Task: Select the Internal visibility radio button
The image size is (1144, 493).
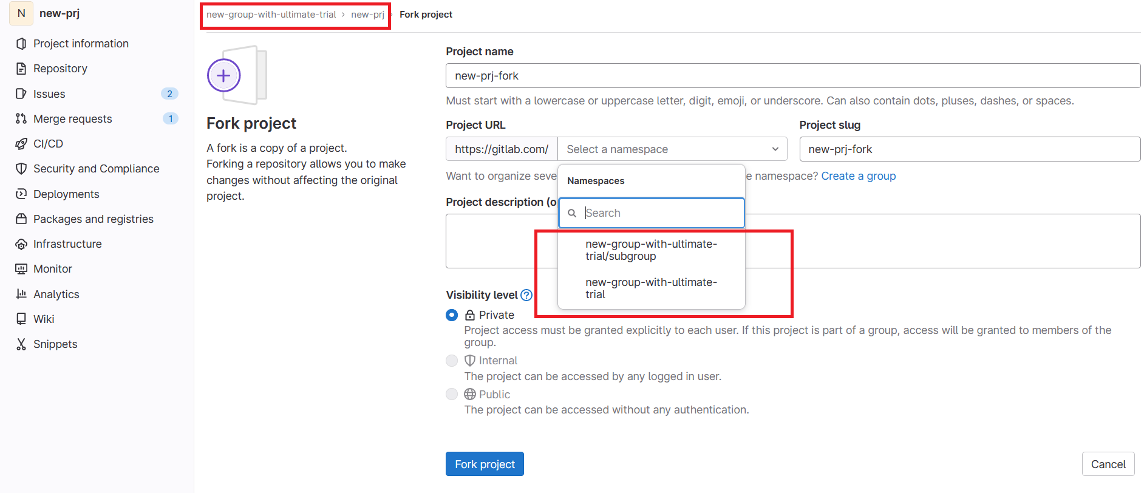Action: pos(452,361)
